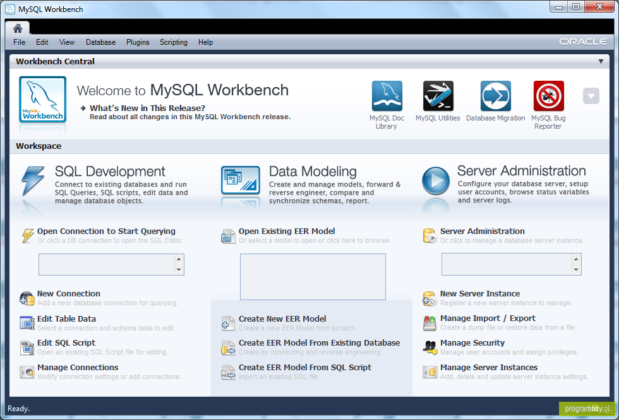Screen dimensions: 619x420
Task: Open the Plugins menu
Action: pyautogui.click(x=138, y=42)
